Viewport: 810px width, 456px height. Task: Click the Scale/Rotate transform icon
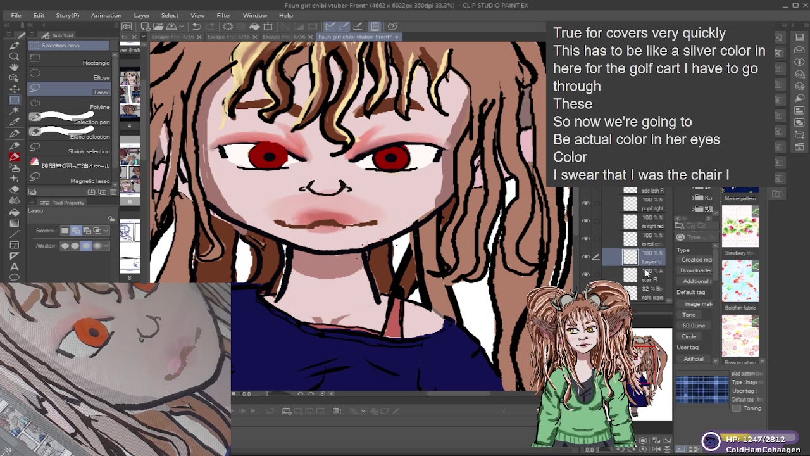point(268,26)
